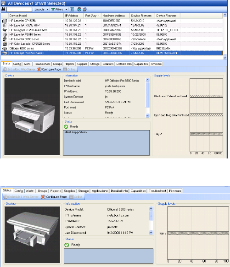Click the HP Officejet Pro 8500 row icon
Screen dimensions: 230x267
point(5,53)
